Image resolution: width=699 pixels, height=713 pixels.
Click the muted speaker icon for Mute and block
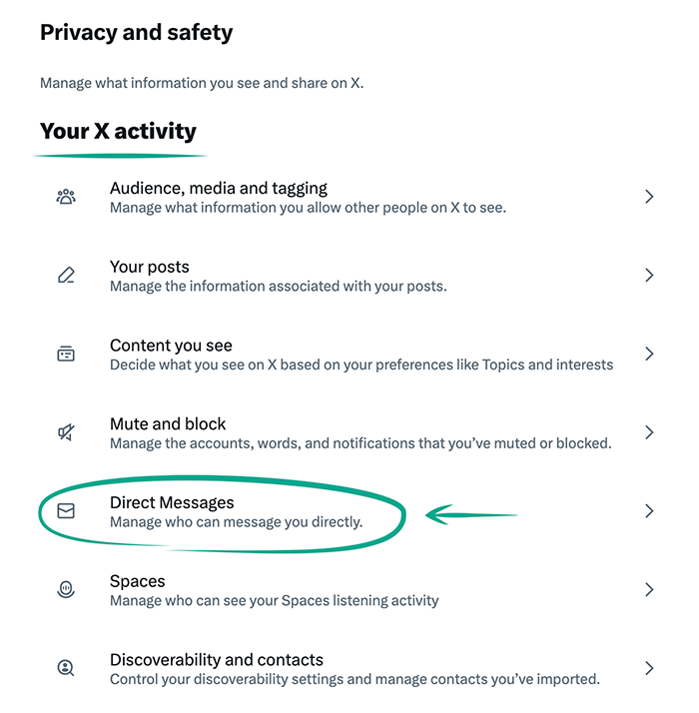pos(66,432)
